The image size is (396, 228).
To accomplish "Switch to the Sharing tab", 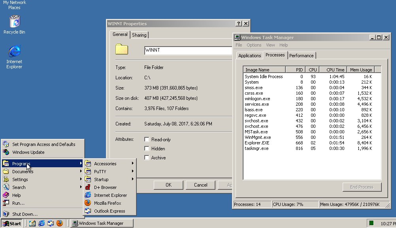I will [139, 35].
